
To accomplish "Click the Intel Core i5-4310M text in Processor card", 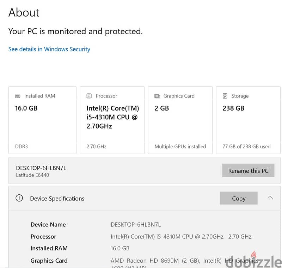I will pos(113,117).
